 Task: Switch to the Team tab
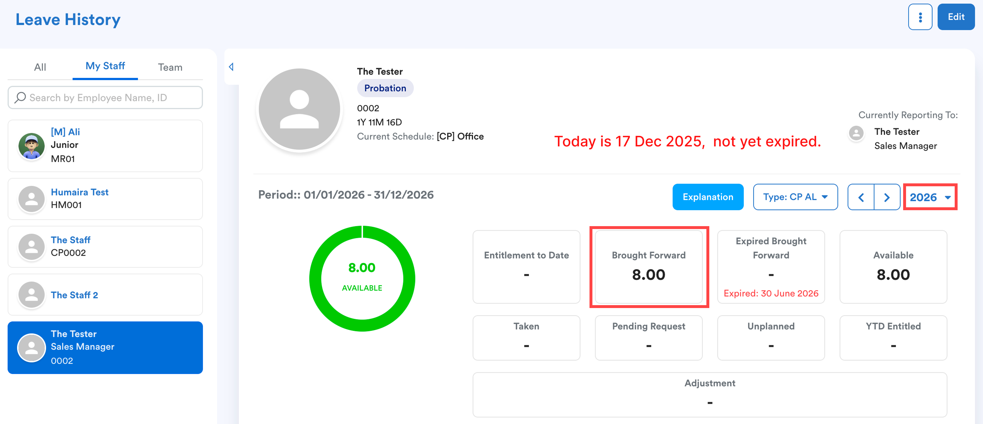click(170, 67)
